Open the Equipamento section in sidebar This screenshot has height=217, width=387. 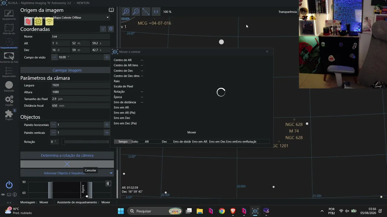coord(9,14)
